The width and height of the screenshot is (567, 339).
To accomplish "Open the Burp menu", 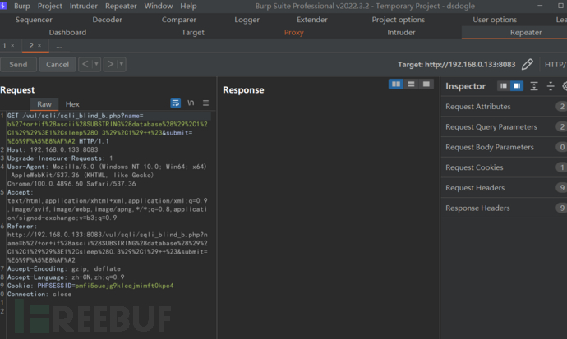I will pyautogui.click(x=22, y=6).
